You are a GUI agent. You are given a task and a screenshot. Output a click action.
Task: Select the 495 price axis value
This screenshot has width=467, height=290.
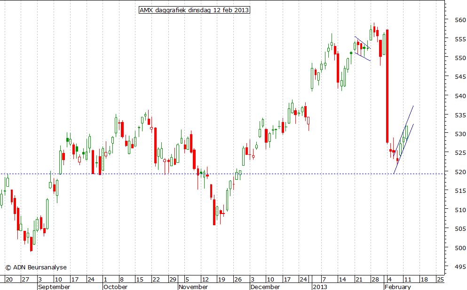pyautogui.click(x=460, y=267)
